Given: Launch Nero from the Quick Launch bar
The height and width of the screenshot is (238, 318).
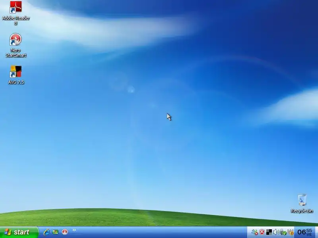Looking at the screenshot, I should (65, 232).
